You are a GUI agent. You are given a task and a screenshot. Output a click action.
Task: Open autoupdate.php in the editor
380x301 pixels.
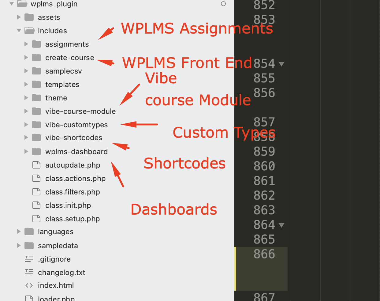pos(73,165)
